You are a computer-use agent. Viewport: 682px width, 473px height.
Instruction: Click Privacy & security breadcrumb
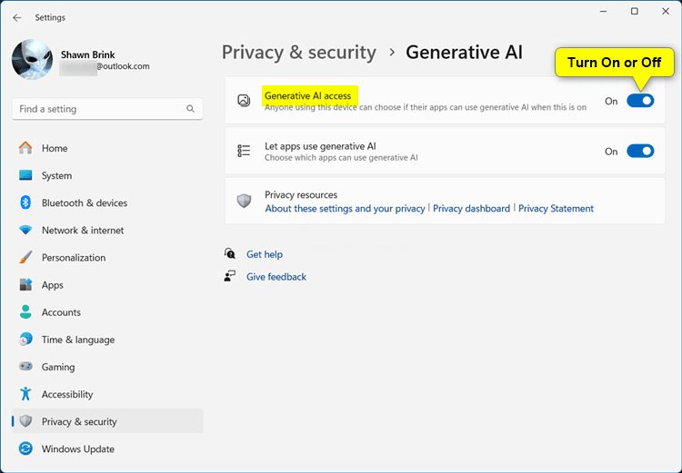tap(298, 53)
